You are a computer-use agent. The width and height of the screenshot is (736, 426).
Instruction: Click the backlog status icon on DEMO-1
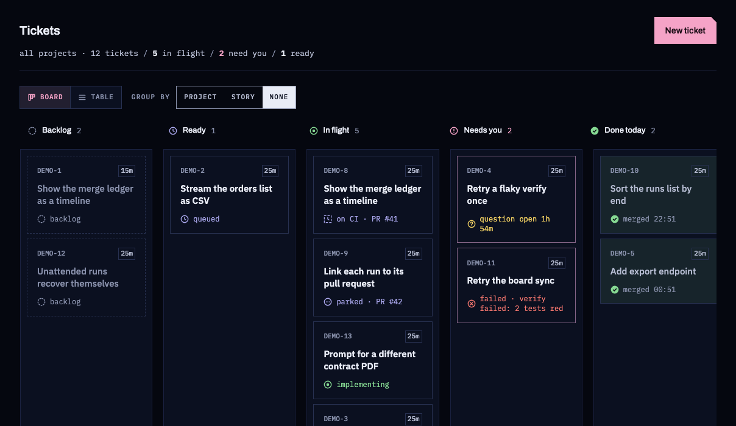pos(41,219)
